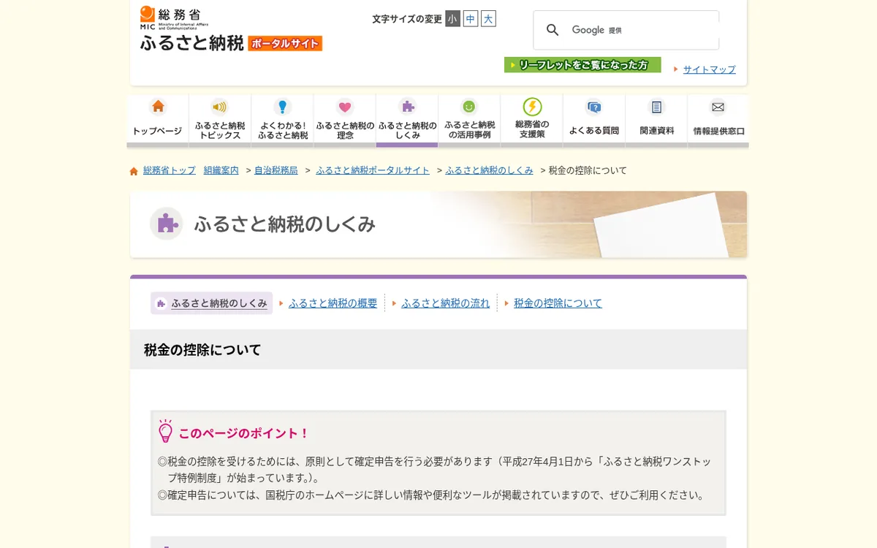877x548 pixels.
Task: Open 情報提供窓口 navigation label
Action: click(719, 132)
